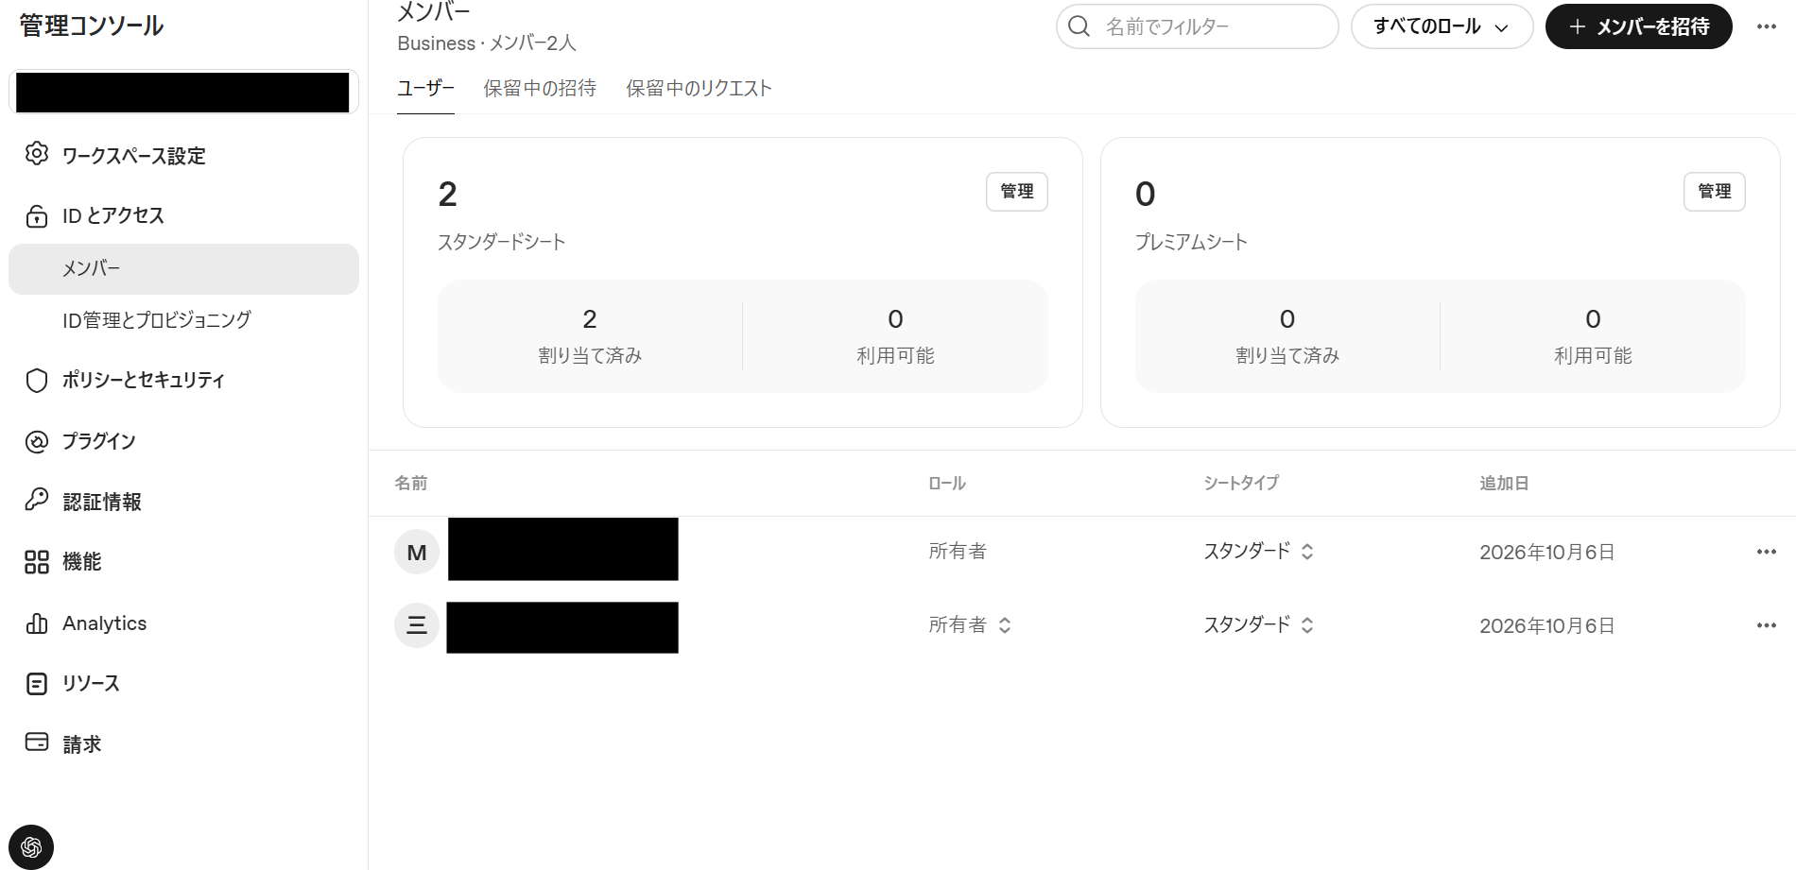This screenshot has width=1796, height=870.
Task: Open row actions for member M
Action: tap(1767, 552)
